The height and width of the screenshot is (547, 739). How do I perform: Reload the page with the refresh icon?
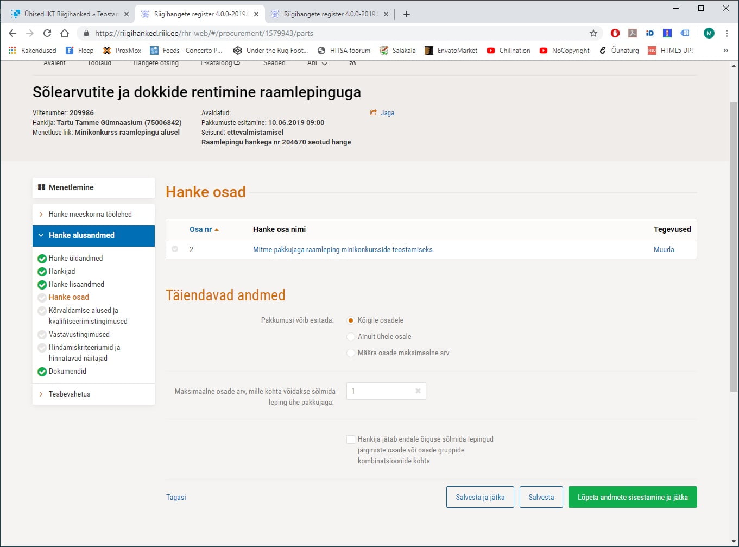pyautogui.click(x=47, y=33)
